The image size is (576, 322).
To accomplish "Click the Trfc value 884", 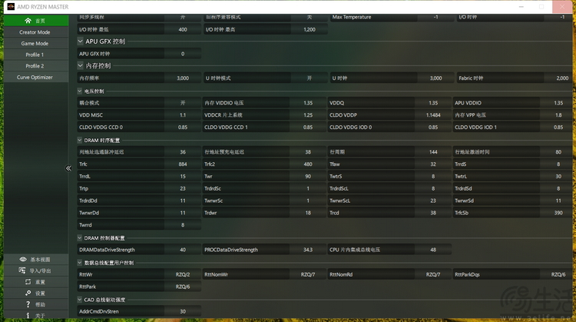I will 183,164.
